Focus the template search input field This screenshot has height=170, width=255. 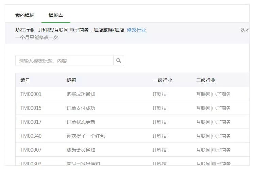pos(64,61)
